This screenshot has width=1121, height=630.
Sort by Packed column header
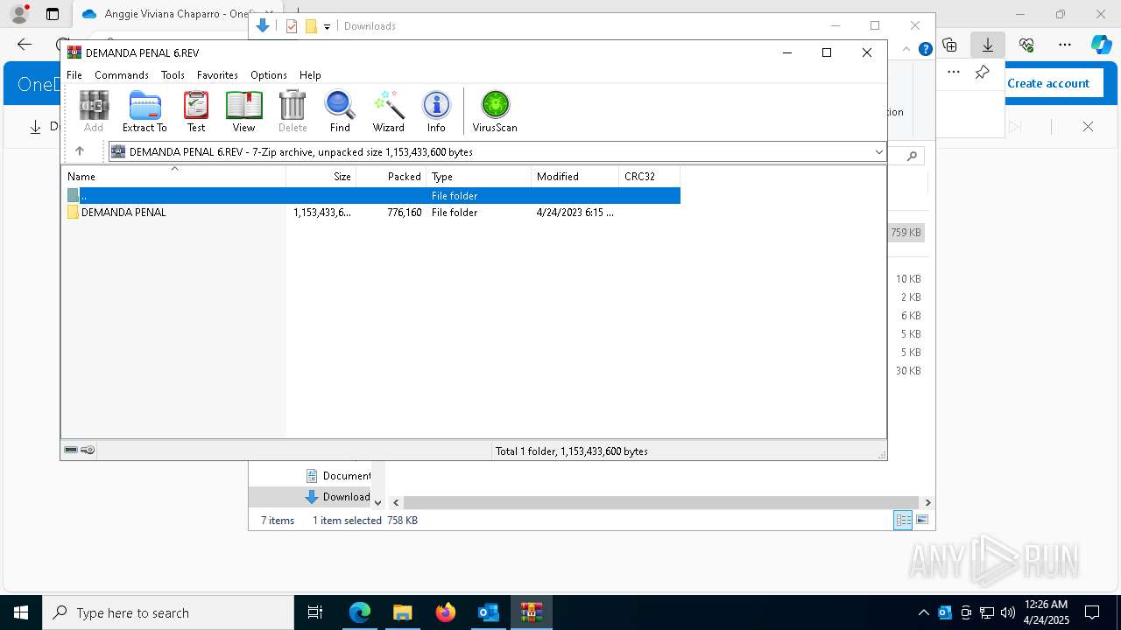click(x=391, y=176)
